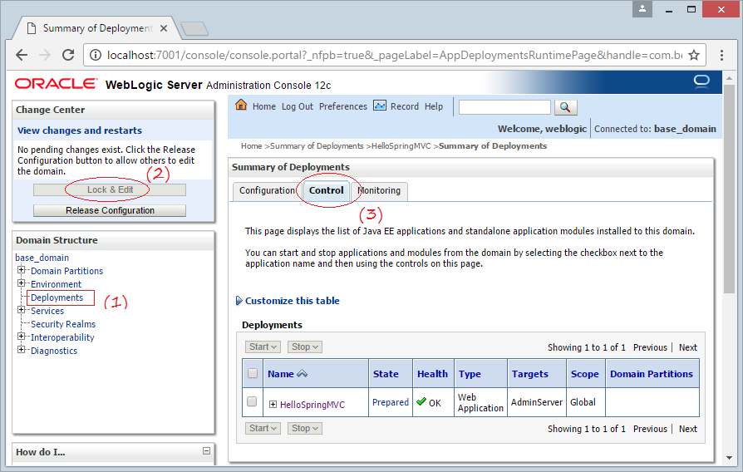
Task: Tick the select-all checkbox in table header
Action: coord(253,373)
